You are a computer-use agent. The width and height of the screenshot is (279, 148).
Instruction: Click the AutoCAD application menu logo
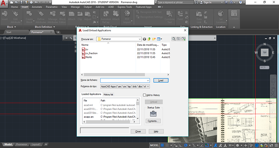click(x=3, y=3)
